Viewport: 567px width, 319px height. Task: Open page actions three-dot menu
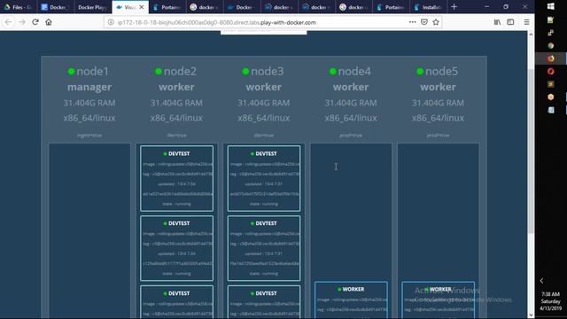point(412,22)
